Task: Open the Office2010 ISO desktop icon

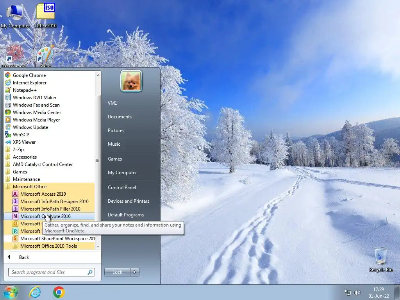Action: [x=46, y=16]
